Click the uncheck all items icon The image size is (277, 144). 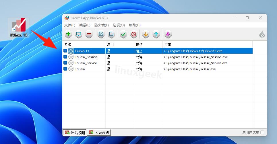pos(111,34)
